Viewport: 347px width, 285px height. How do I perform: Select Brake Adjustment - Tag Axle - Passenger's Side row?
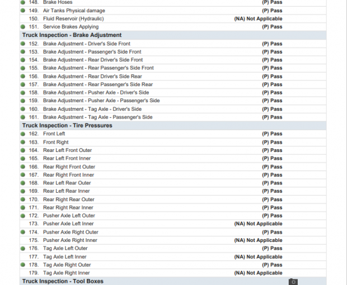pos(97,117)
